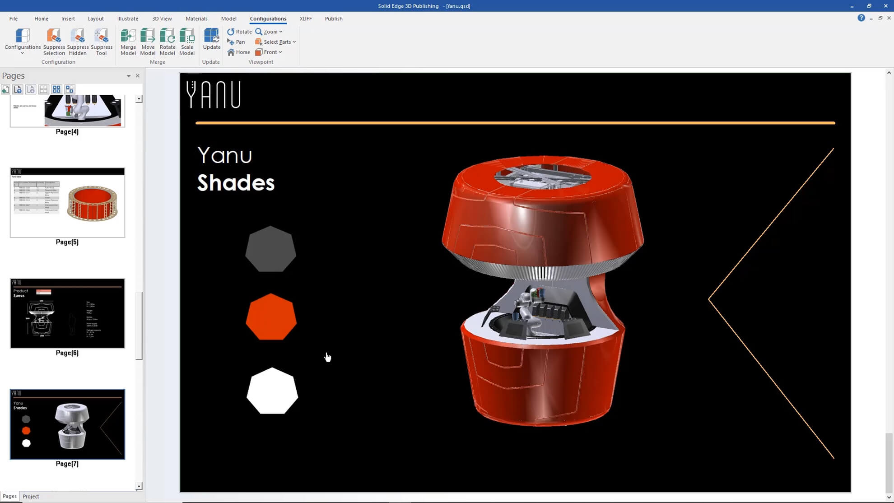Activate the Rotate Model tool

point(168,42)
